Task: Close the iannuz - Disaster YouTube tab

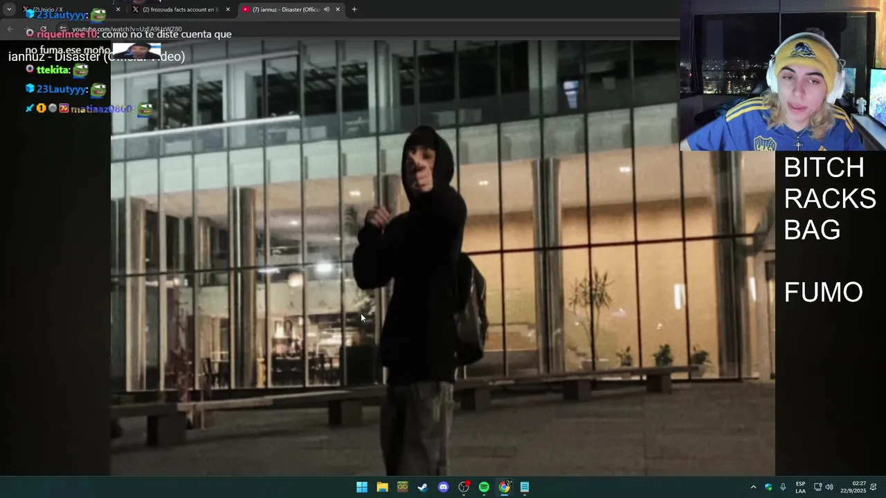Action: click(x=338, y=10)
